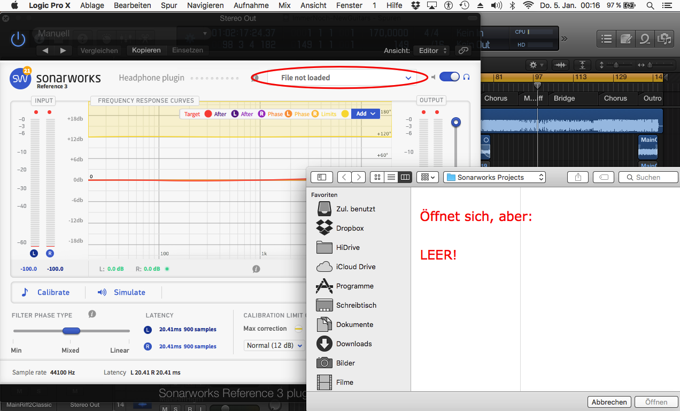Go back in the file dialog
The image size is (680, 411).
(x=344, y=177)
